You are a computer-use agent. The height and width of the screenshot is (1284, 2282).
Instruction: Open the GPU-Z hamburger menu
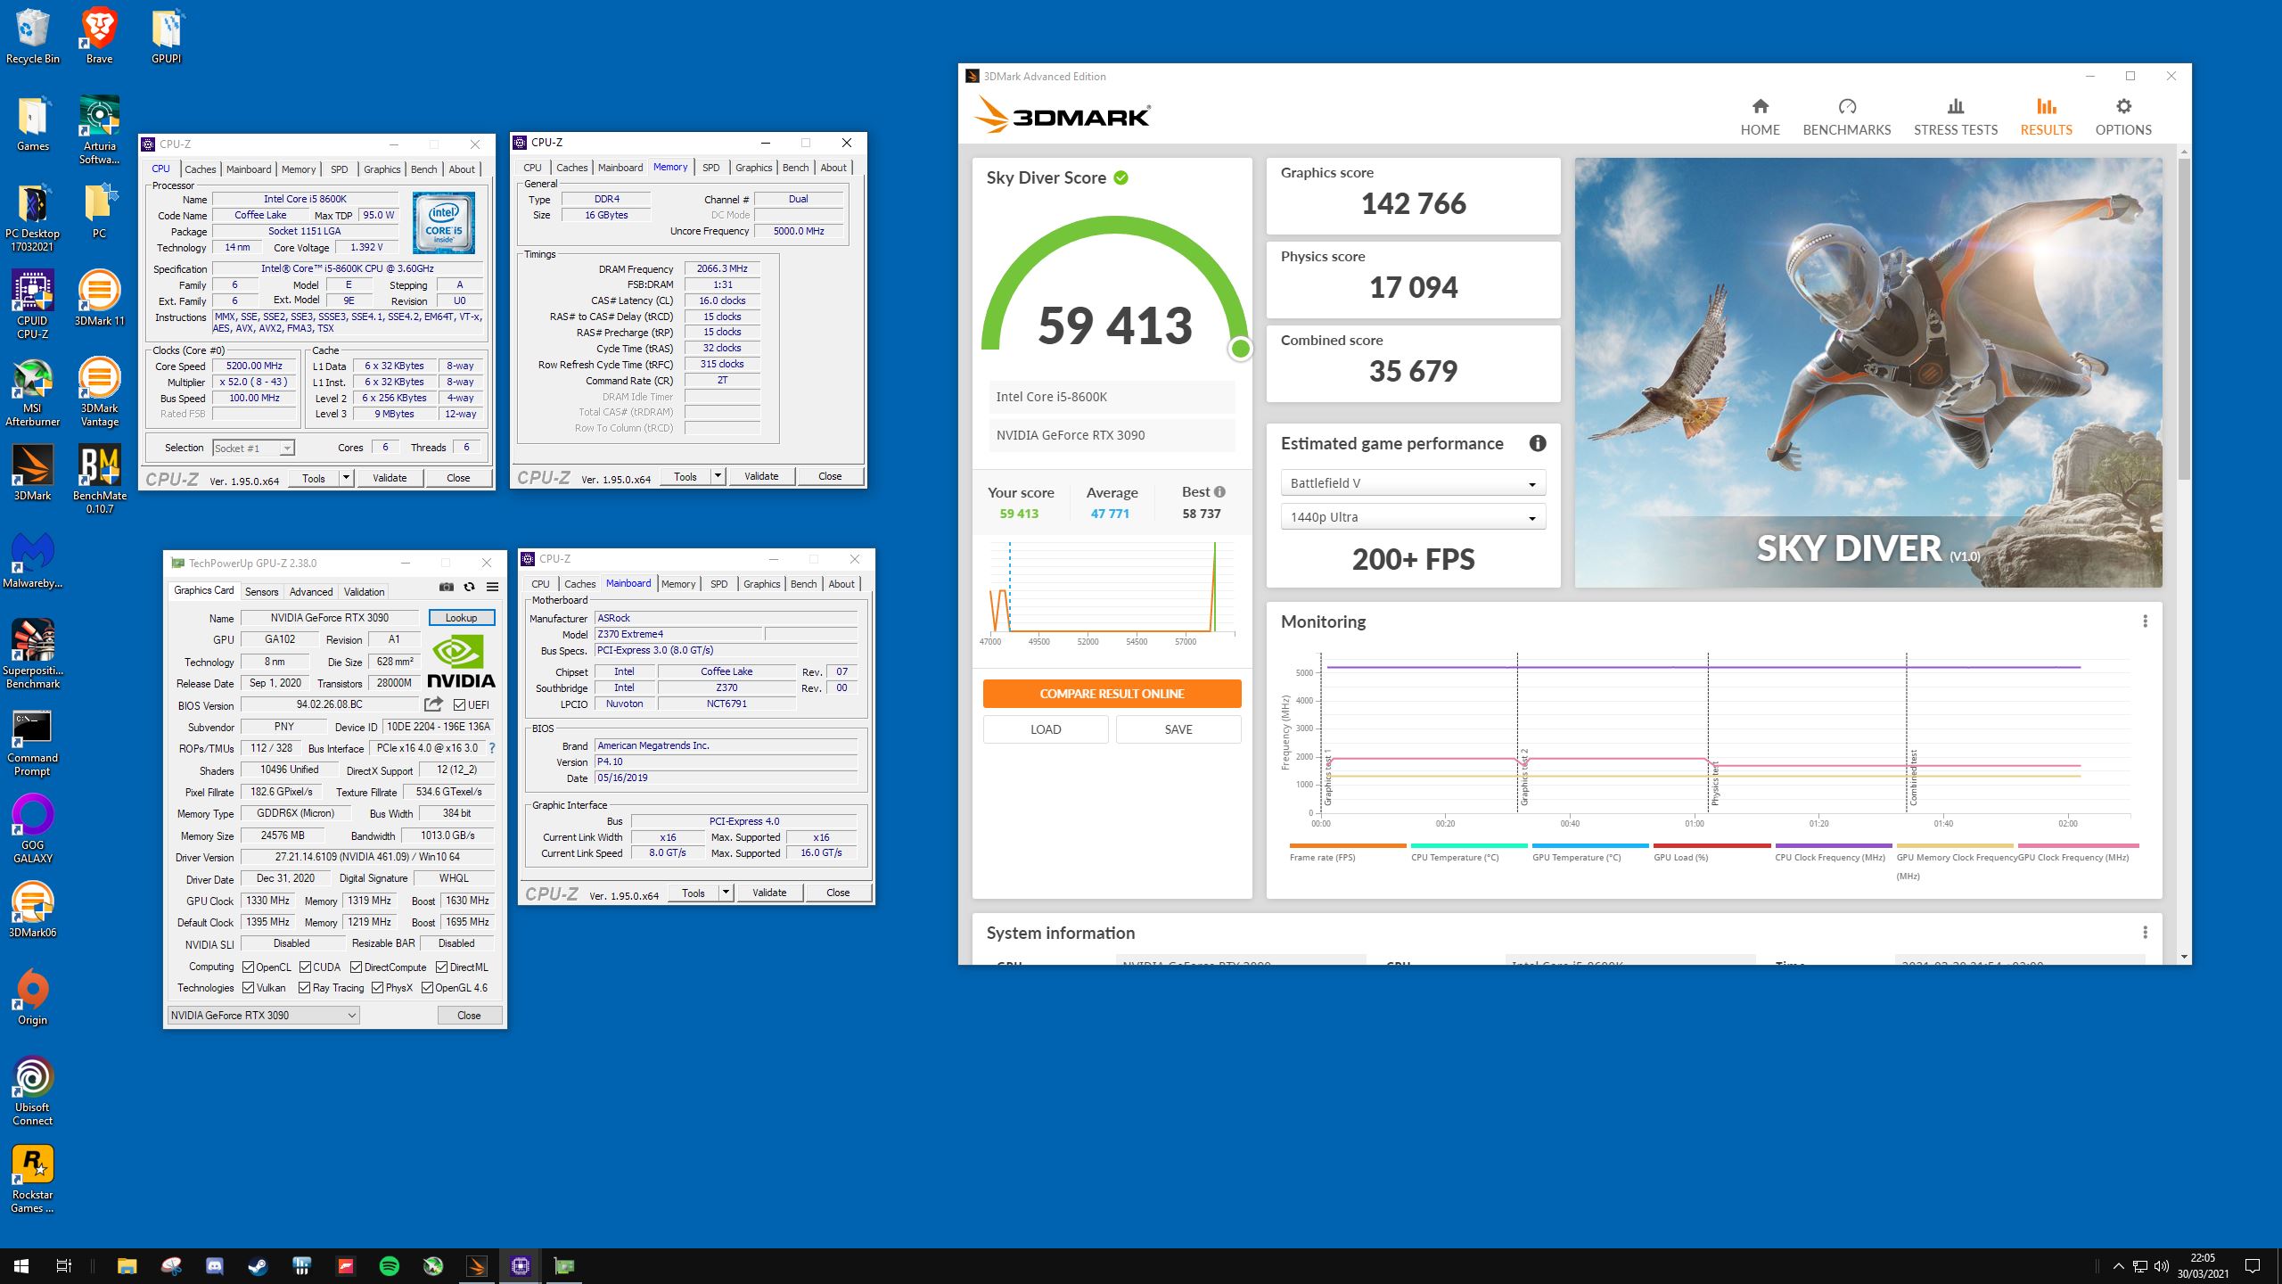point(492,587)
